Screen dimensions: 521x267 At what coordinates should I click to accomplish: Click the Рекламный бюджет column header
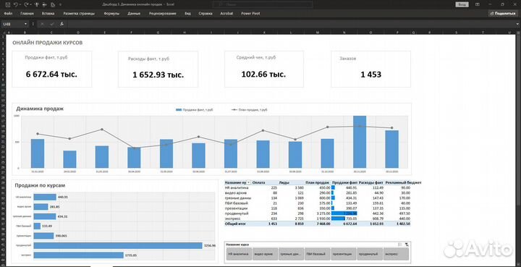404,182
